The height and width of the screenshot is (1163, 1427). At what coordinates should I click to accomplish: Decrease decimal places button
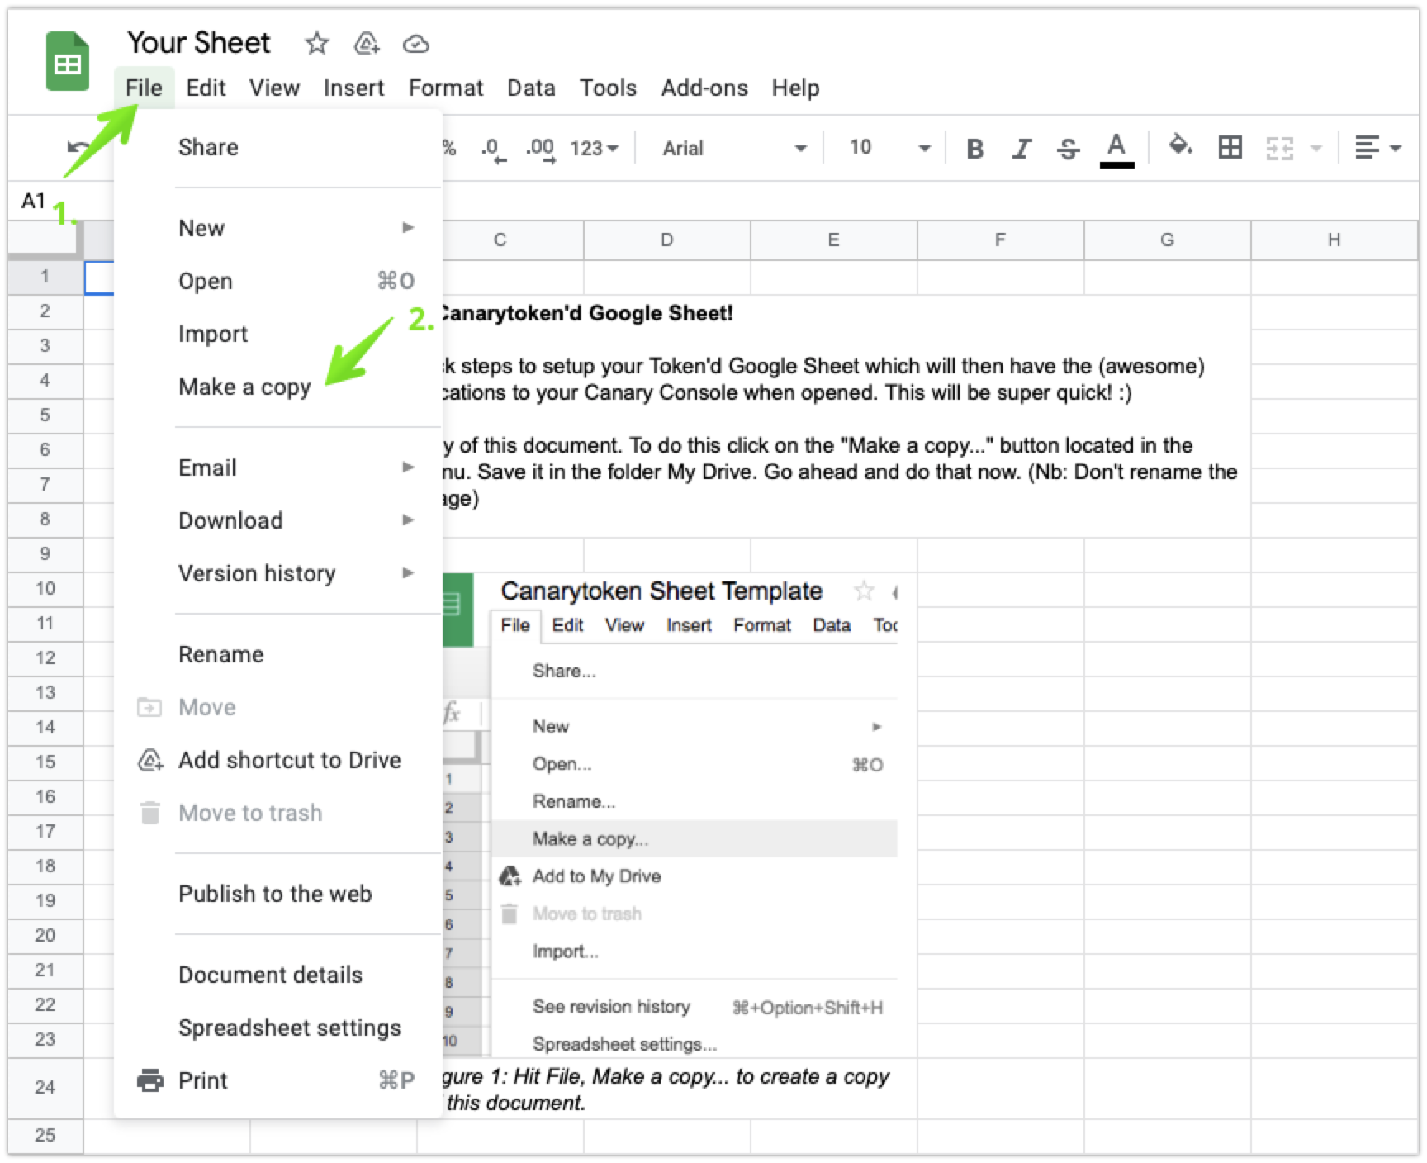click(493, 149)
